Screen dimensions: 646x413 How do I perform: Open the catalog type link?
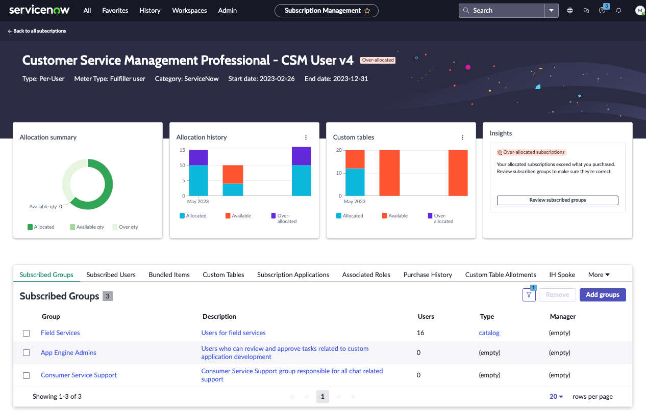489,333
